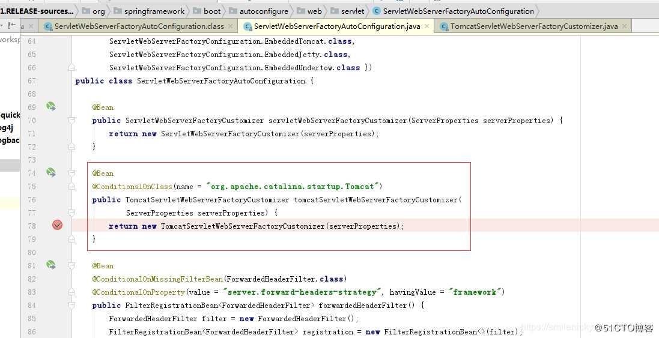The image size is (659, 338).
Task: Click file icon on TomcatServletWebServerFactoryCustomizer.java tab
Action: tap(444, 26)
